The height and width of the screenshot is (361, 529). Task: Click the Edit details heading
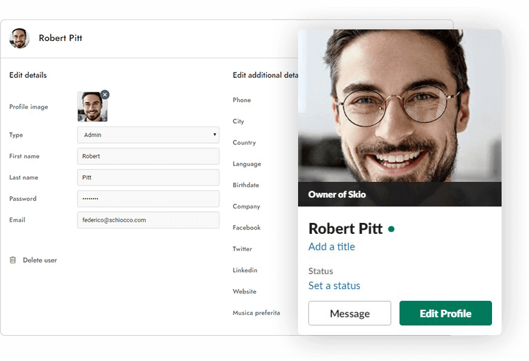(x=28, y=75)
